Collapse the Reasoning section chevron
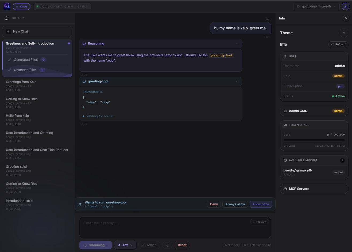This screenshot has width=352, height=252. [237, 43]
